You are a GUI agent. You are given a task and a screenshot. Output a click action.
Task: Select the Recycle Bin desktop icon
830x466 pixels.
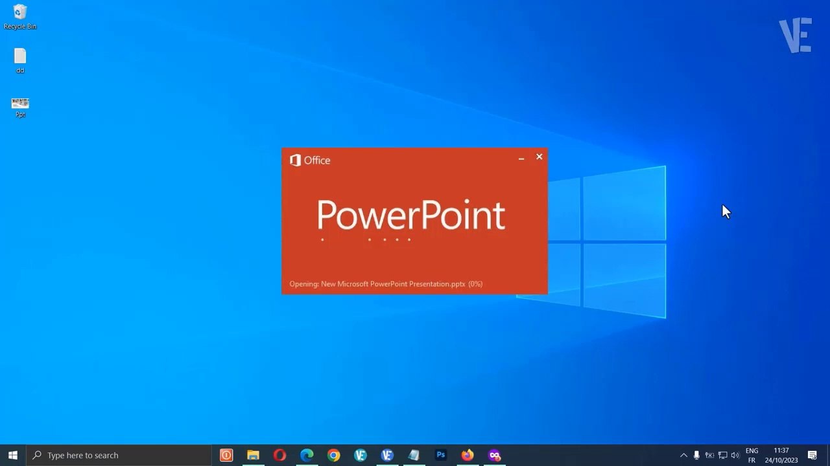tap(20, 17)
